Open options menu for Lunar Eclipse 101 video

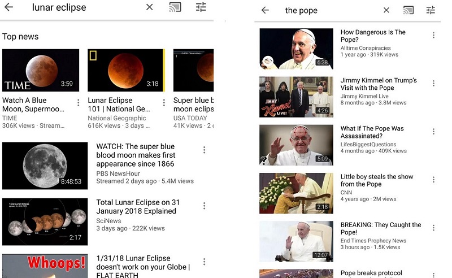click(x=164, y=102)
